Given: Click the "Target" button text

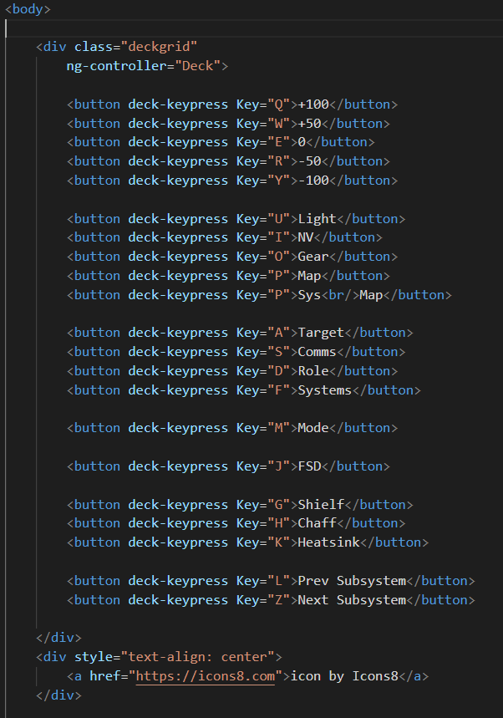Looking at the screenshot, I should coord(321,333).
